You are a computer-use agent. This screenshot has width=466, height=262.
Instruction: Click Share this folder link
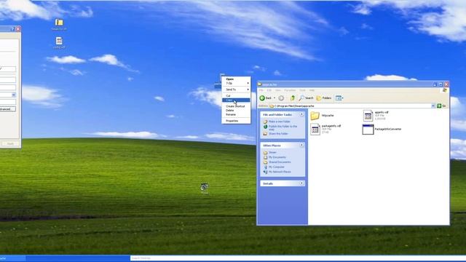278,134
